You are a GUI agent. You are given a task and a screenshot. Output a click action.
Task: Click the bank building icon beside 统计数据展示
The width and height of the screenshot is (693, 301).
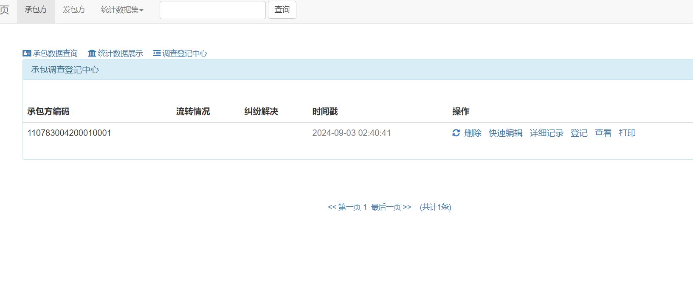tap(92, 53)
